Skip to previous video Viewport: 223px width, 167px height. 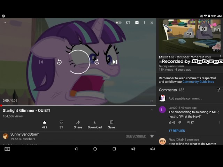pos(41,62)
